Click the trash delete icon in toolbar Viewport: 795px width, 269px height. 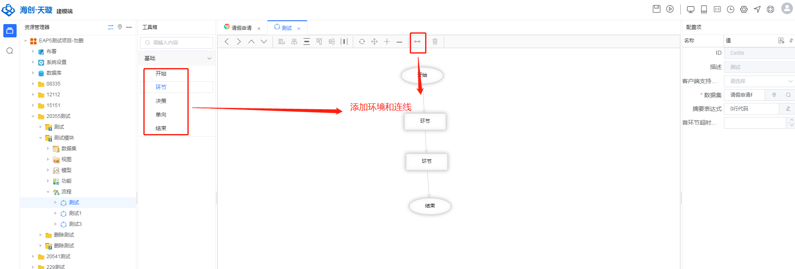point(435,42)
